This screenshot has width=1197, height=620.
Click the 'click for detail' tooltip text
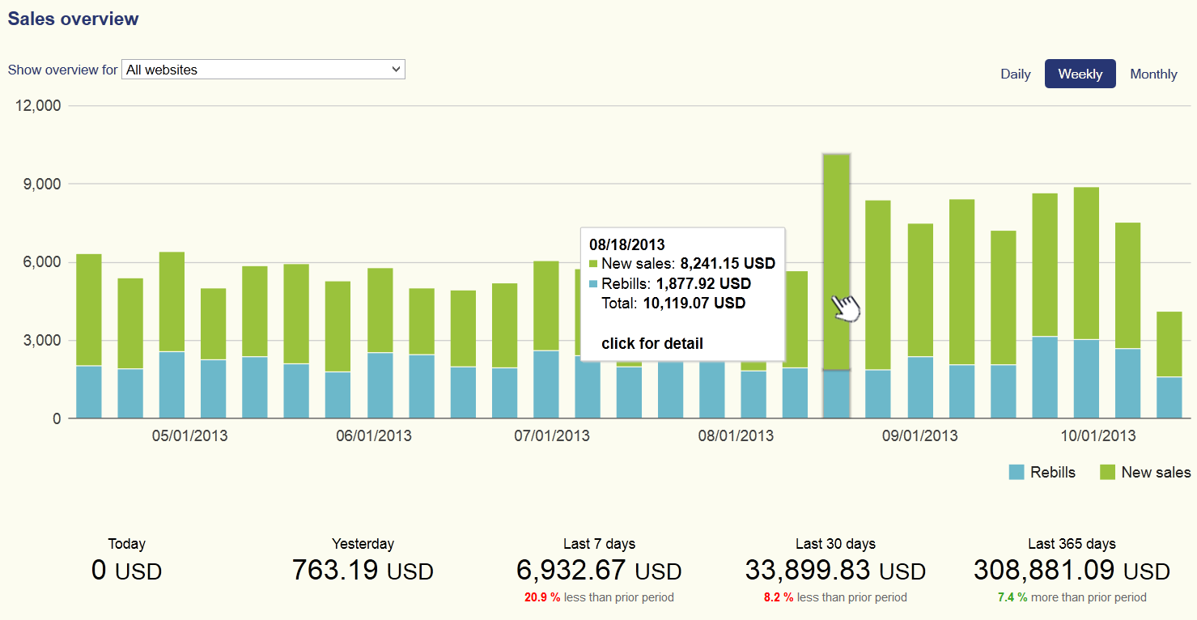point(652,343)
